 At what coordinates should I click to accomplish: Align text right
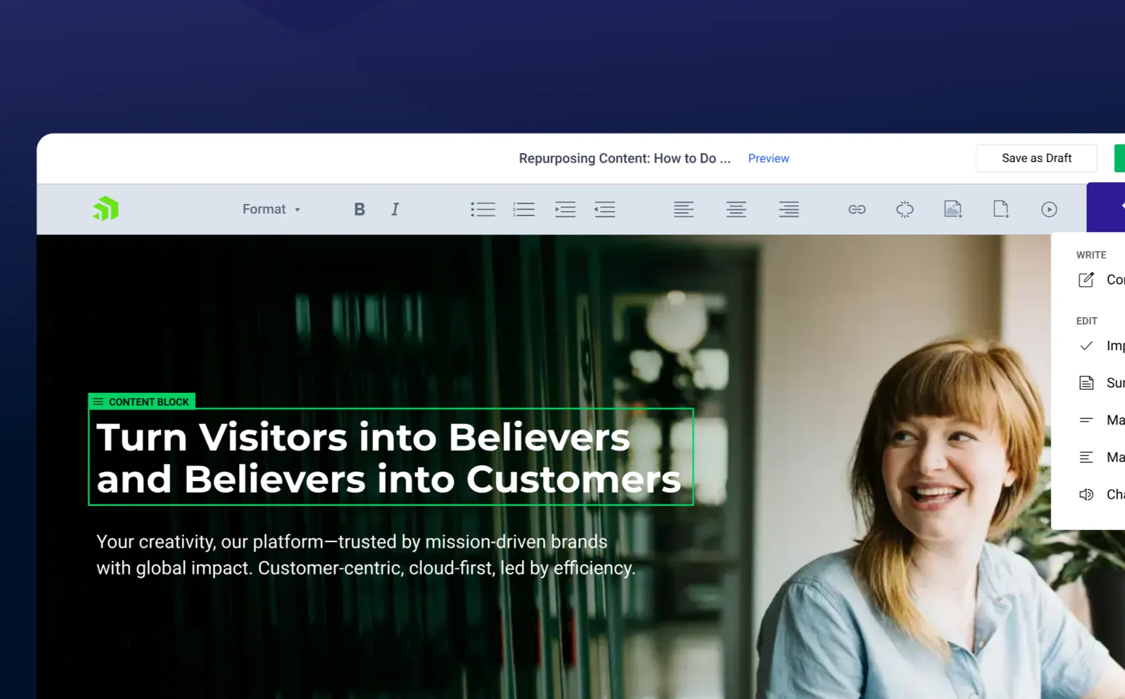[789, 209]
